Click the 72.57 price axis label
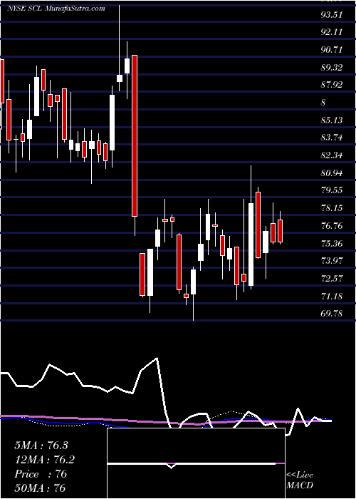356x499 pixels. 332,279
